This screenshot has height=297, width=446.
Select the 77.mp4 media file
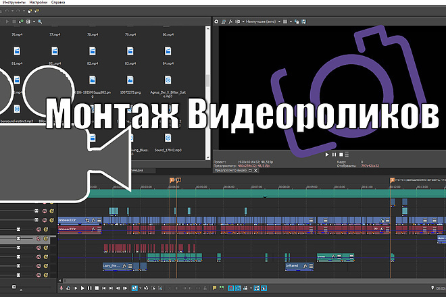[55, 34]
